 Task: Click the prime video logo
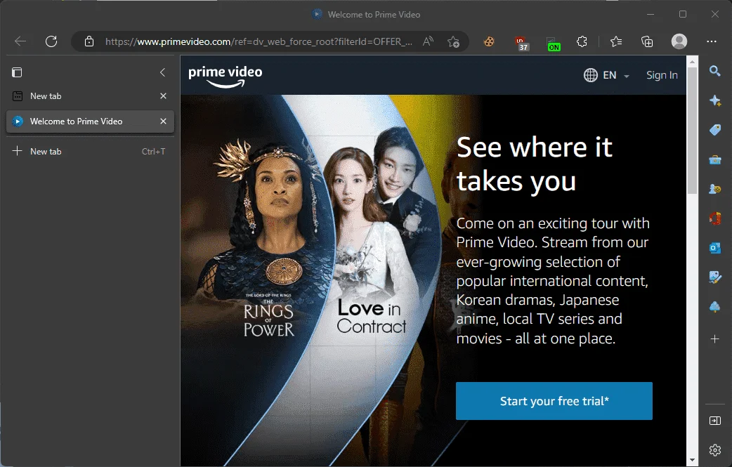click(225, 77)
